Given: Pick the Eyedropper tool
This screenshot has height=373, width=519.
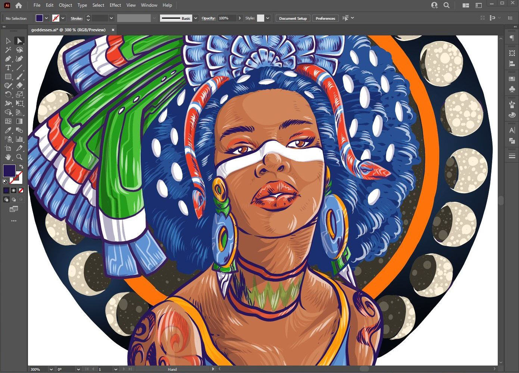Looking at the screenshot, I should pyautogui.click(x=8, y=130).
